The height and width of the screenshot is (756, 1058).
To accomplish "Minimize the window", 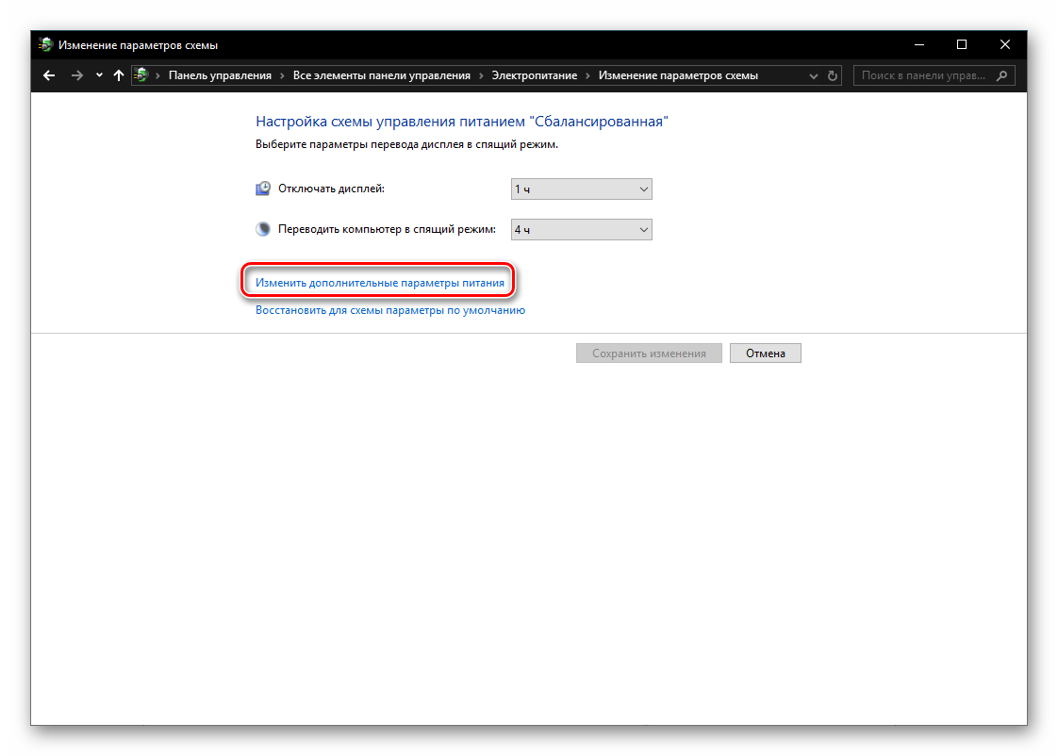I will (919, 44).
